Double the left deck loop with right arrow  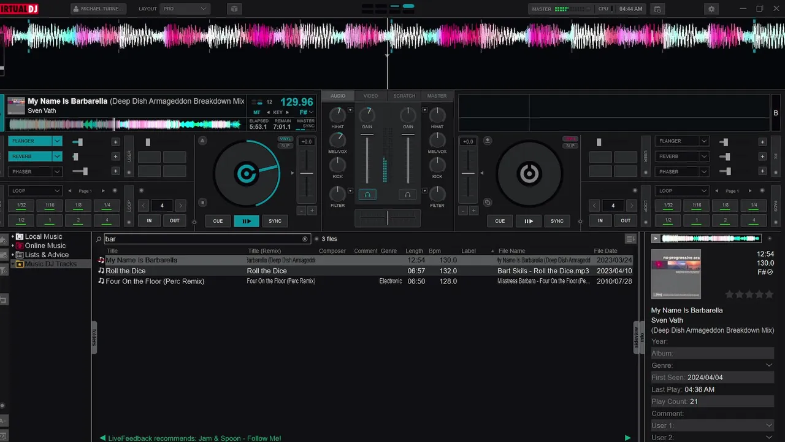coord(180,206)
